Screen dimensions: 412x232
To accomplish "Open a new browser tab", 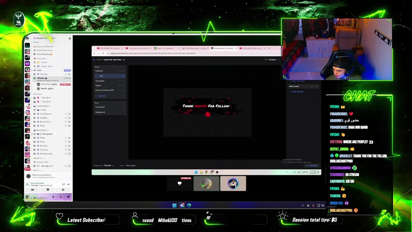I will 269,48.
